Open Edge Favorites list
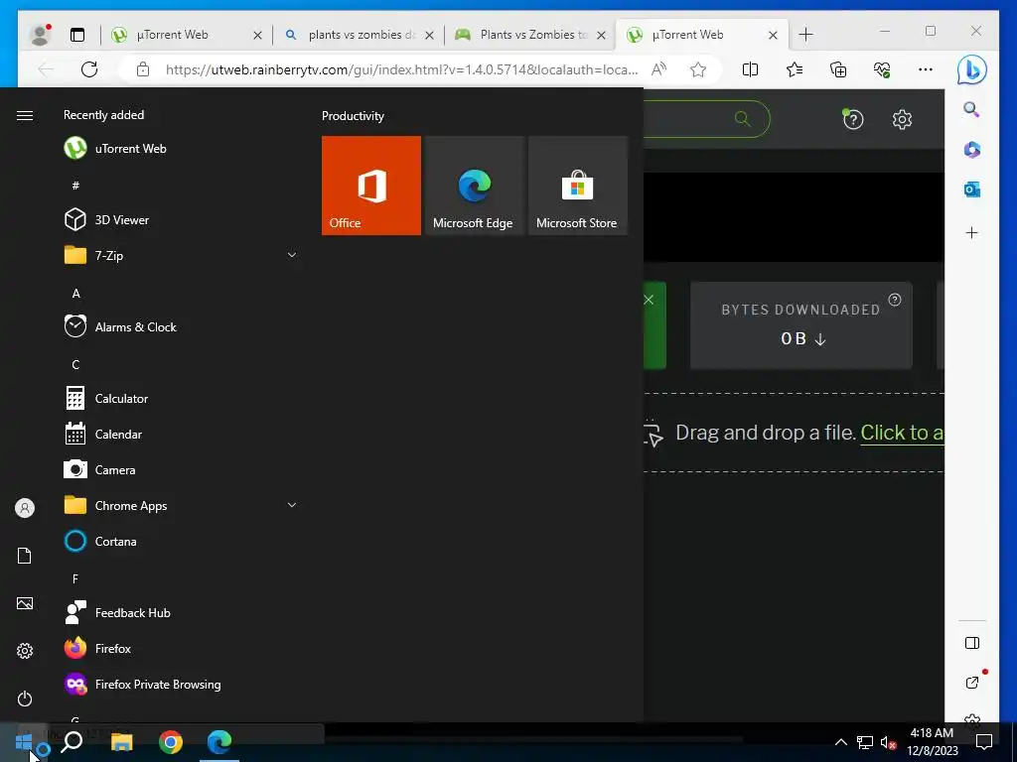This screenshot has height=762, width=1017. click(x=794, y=69)
